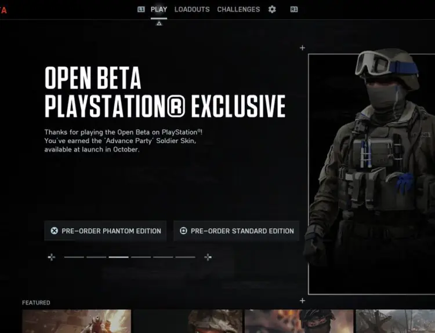Viewport: 435px width, 333px height.
Task: Click the triangle icon below PLAY
Action: 159,23
